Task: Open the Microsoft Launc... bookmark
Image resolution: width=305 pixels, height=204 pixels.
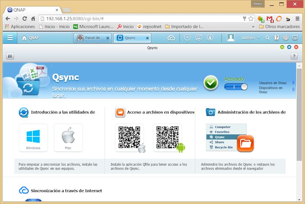Action: click(93, 26)
